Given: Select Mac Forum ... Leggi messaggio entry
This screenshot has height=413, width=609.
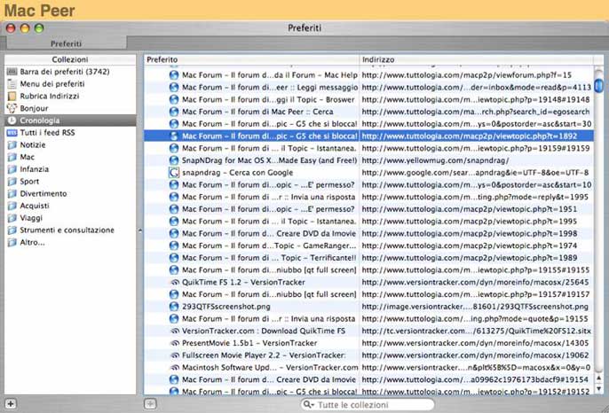Looking at the screenshot, I should coord(270,87).
